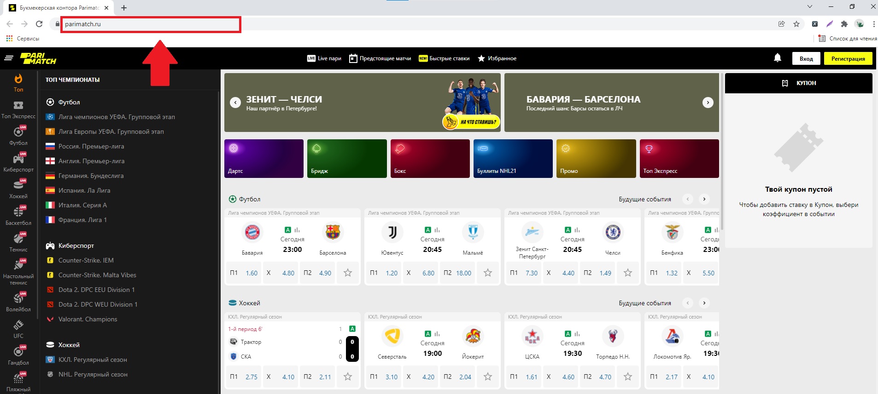Open Избранное in the top menu
Image resolution: width=878 pixels, height=394 pixels.
[497, 58]
